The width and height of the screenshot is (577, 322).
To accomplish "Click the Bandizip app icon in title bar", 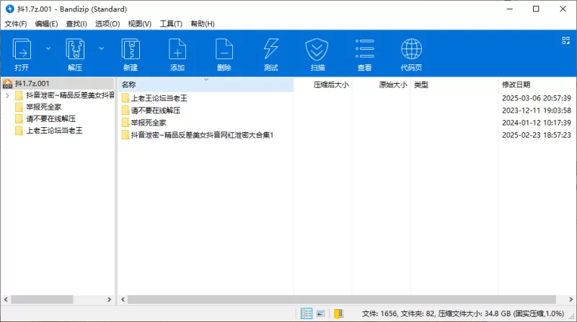I will 9,9.
